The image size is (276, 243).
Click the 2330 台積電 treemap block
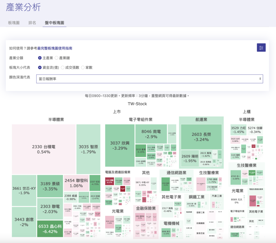pos(44,149)
